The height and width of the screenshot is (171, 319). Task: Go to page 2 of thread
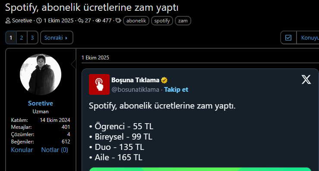click(x=22, y=37)
